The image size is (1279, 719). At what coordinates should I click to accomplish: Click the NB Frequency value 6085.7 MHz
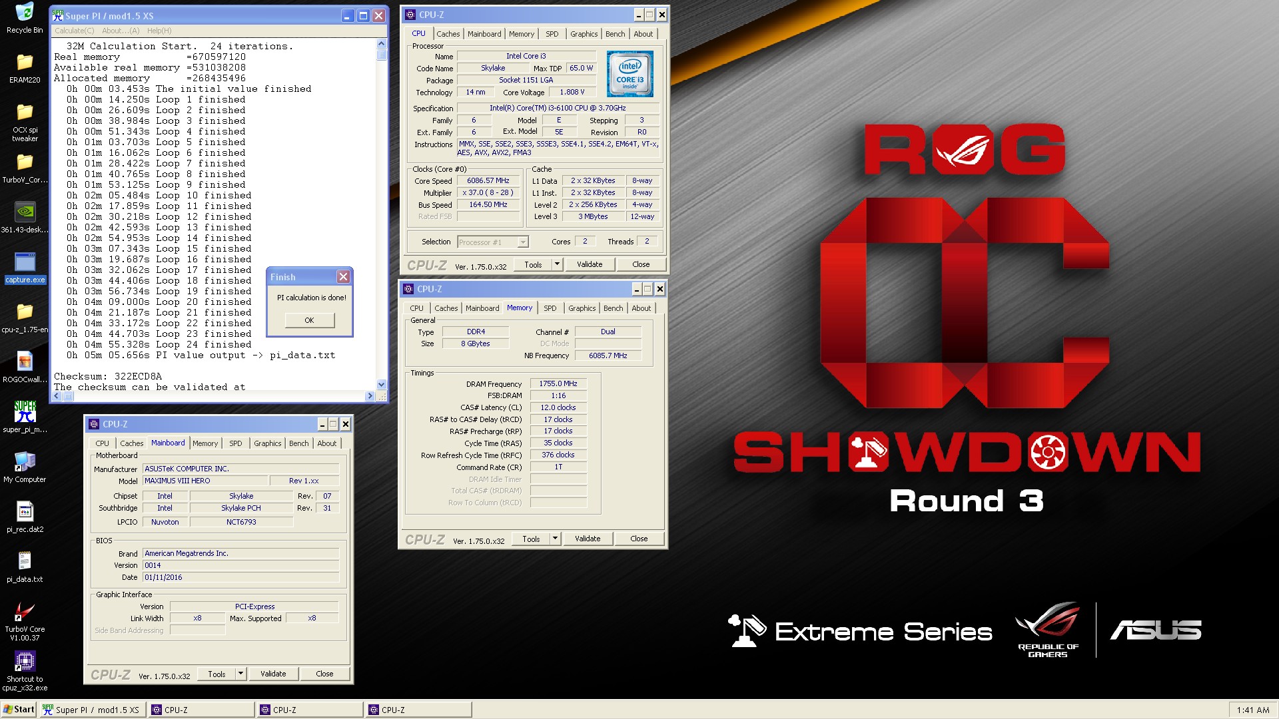click(x=608, y=356)
